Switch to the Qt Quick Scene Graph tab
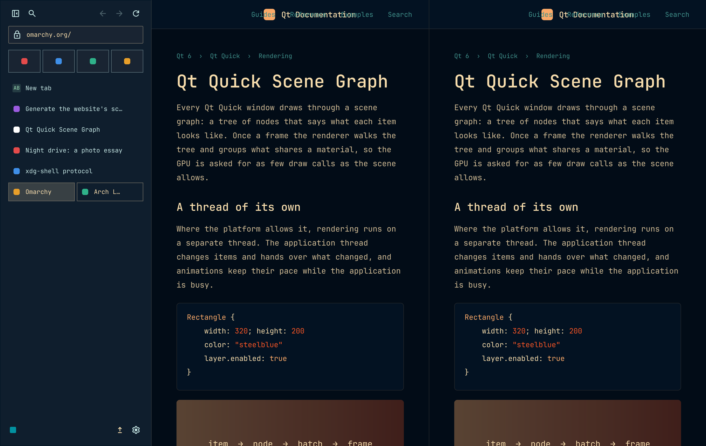Viewport: 706px width, 446px height. click(x=76, y=129)
